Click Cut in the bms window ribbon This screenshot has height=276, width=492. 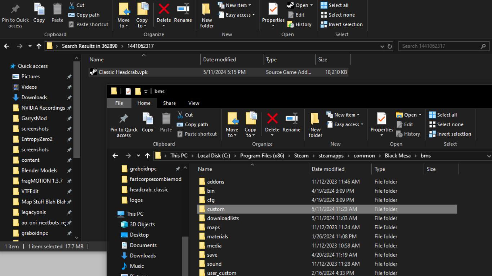point(185,115)
